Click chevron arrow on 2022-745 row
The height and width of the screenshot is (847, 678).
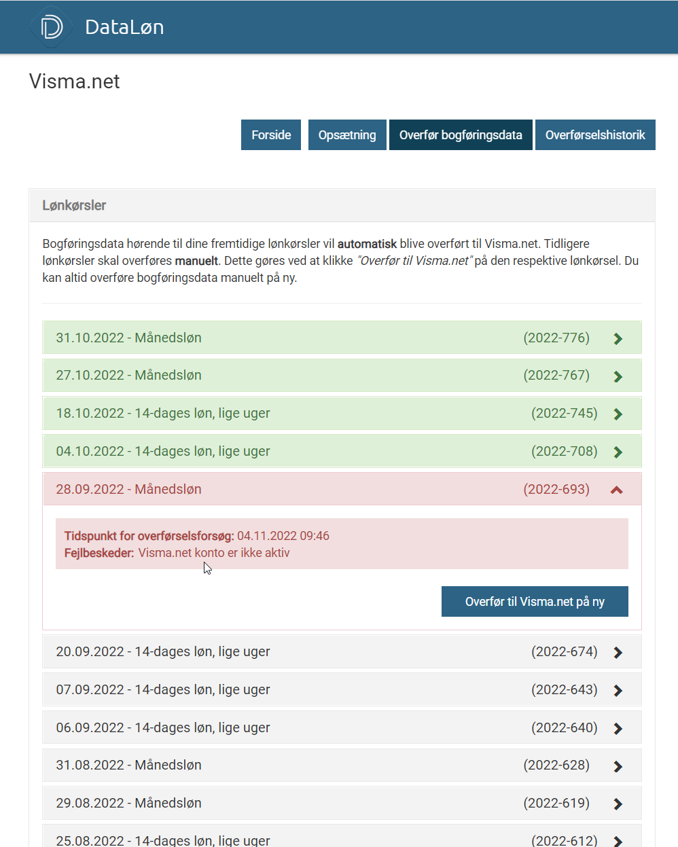[618, 414]
